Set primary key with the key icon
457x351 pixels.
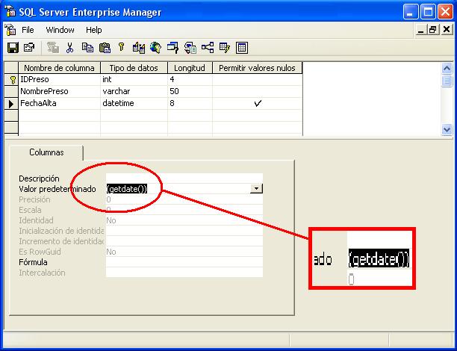click(121, 48)
